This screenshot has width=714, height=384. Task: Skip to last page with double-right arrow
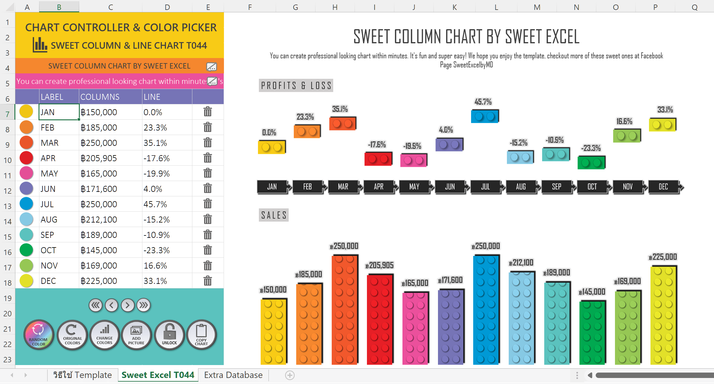tap(144, 305)
